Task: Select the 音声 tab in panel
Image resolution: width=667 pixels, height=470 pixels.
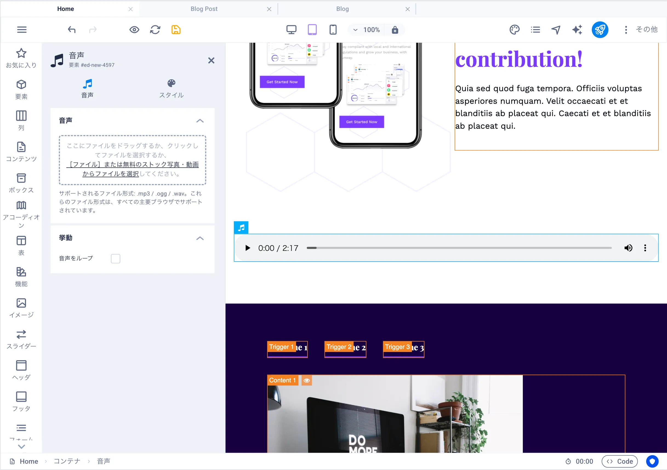Action: 87,88
